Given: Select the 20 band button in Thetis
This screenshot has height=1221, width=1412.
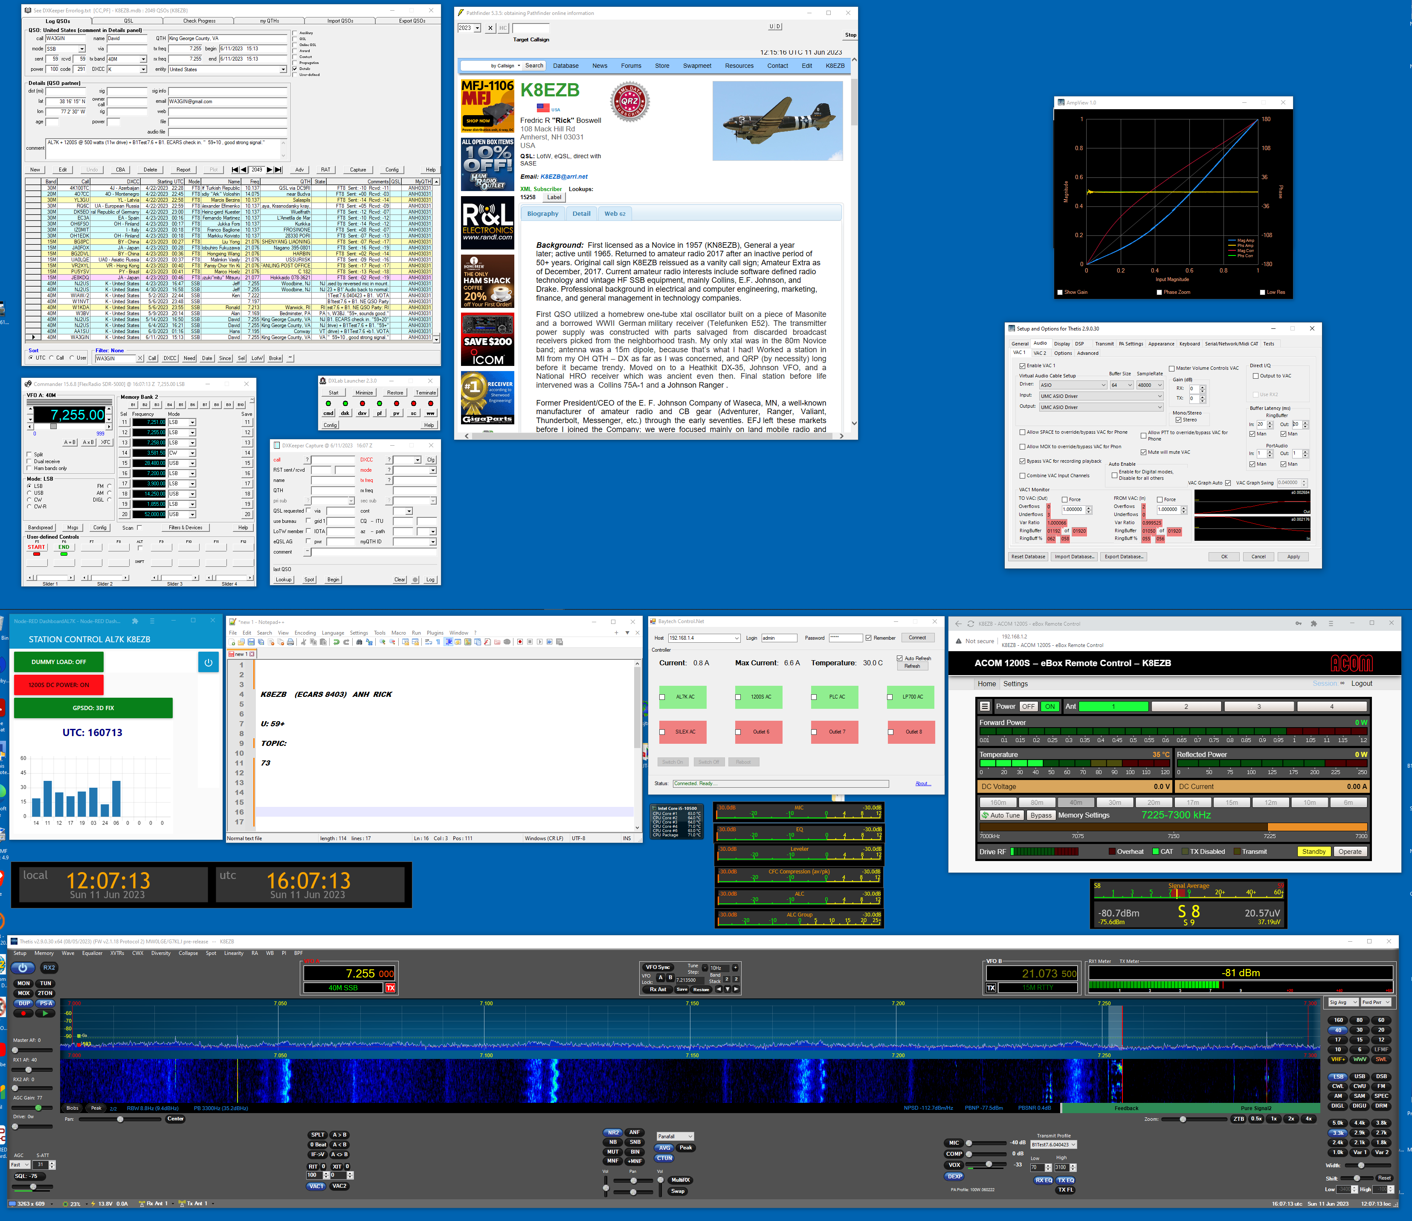Looking at the screenshot, I should point(1380,1030).
